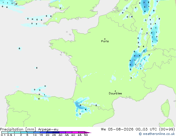This screenshot has width=176, height=136.
Task: Click the dot marker above Paris
Action: coord(105,39)
